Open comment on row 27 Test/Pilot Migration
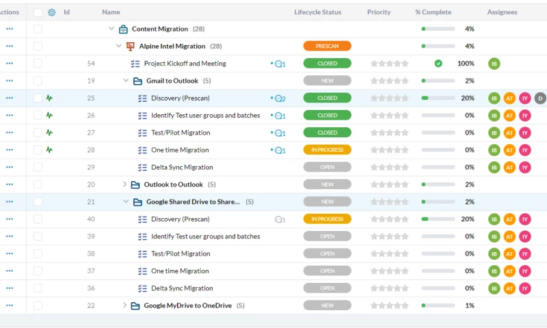 [280, 133]
